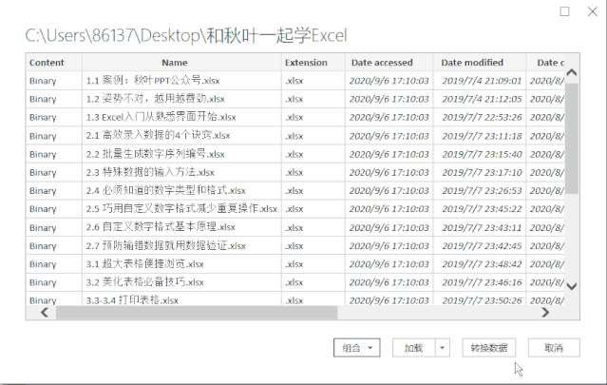Click the scroll down arrow in table
This screenshot has height=385, width=607.
coord(572,286)
